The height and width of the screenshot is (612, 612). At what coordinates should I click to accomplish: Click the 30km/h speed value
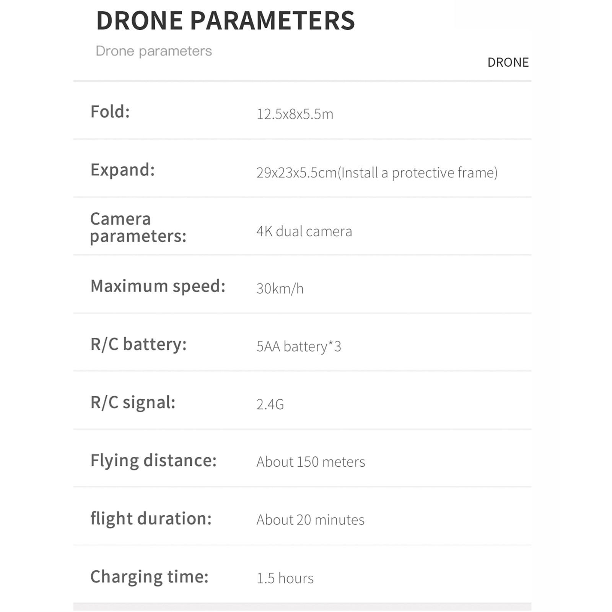[x=280, y=289]
